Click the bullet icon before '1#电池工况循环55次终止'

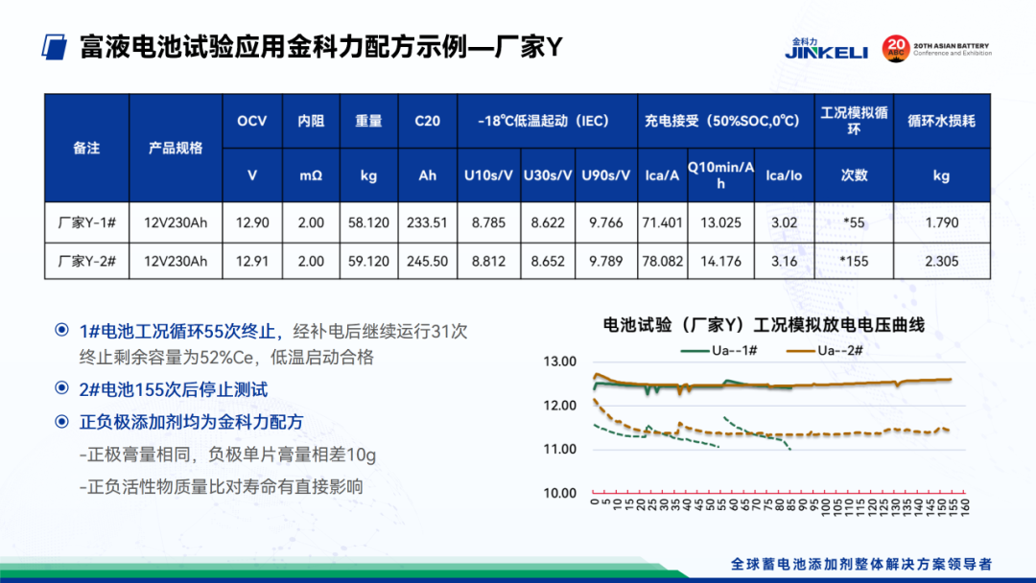pos(61,331)
